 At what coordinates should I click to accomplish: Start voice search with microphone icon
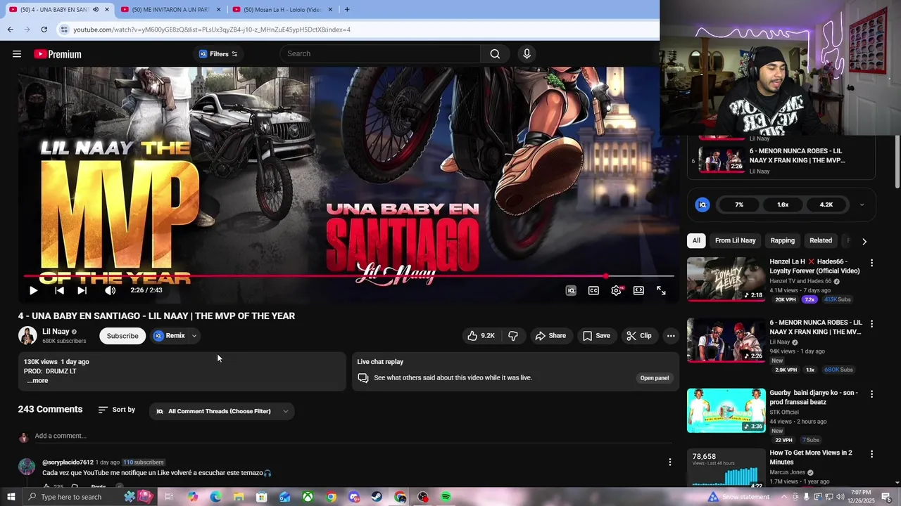click(527, 54)
